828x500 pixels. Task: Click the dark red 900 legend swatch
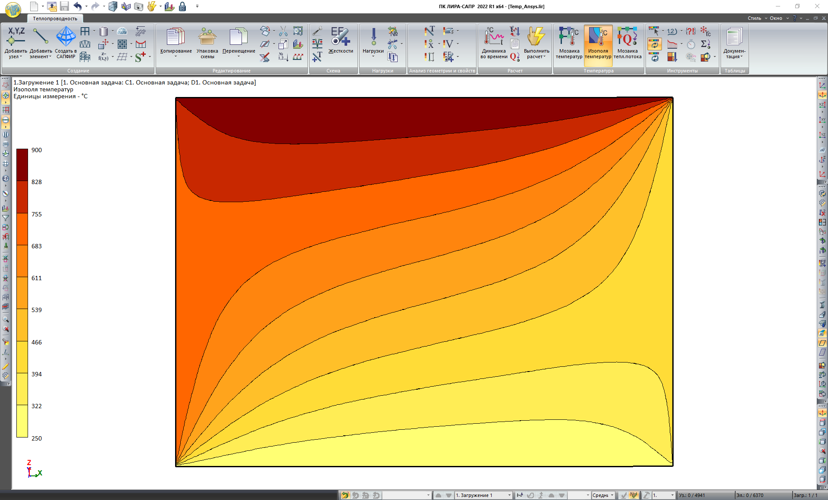(22, 165)
